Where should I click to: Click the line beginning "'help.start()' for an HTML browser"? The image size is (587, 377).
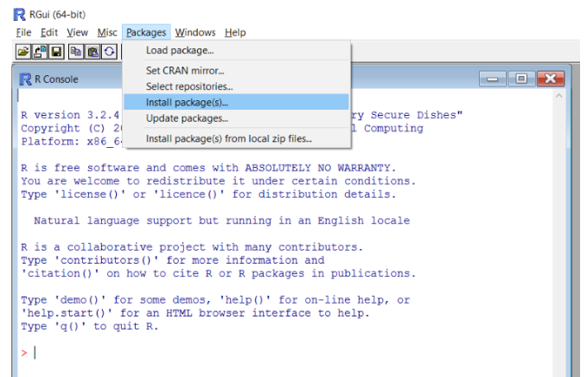pos(195,313)
